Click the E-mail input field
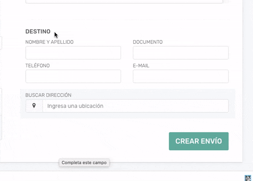Image resolution: width=253 pixels, height=181 pixels. (180, 76)
